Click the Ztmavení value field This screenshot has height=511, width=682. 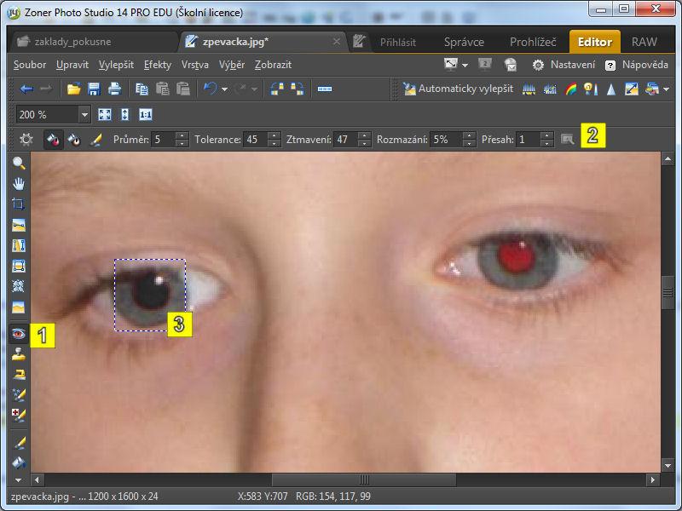[346, 140]
